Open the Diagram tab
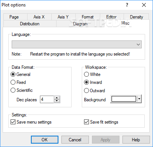 point(80,24)
